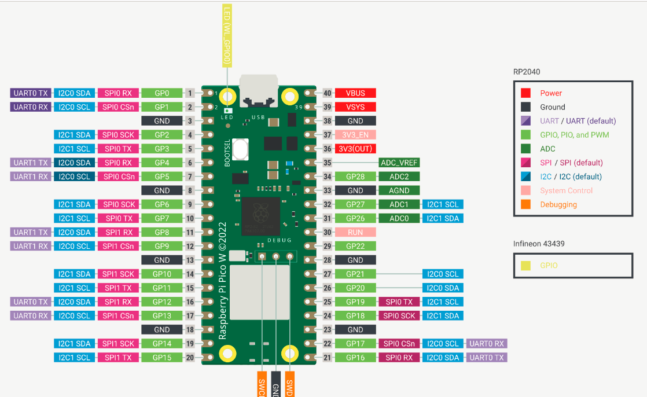
Task: Click the RP2040 chip with Raspberry logo
Action: click(x=260, y=215)
